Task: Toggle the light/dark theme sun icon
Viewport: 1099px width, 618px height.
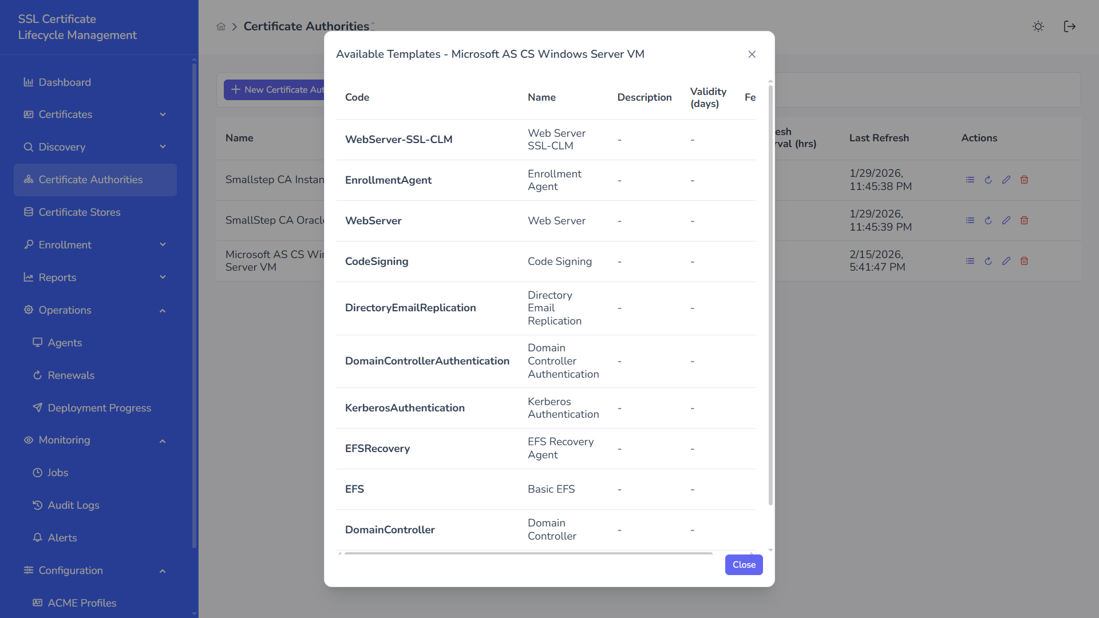Action: (x=1038, y=26)
